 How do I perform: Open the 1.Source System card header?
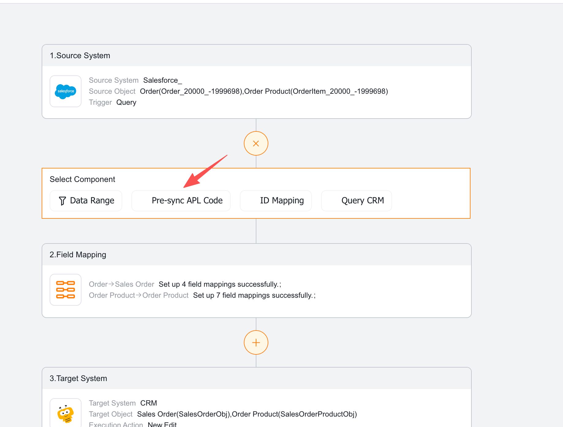click(x=80, y=55)
